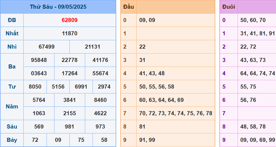
Task: Select the Đầu 0 values 09, 09
Action: (147, 20)
